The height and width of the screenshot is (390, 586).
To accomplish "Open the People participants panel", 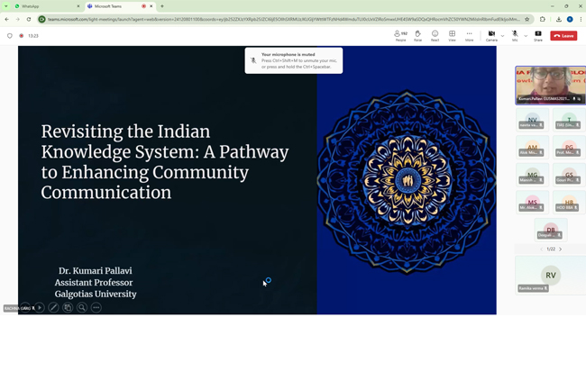I will pos(400,36).
